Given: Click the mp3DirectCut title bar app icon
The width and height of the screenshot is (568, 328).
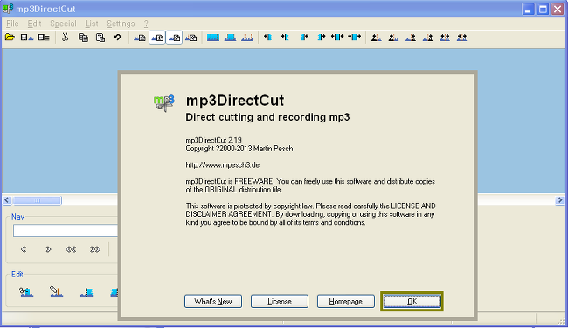Looking at the screenshot, I should (8, 9).
